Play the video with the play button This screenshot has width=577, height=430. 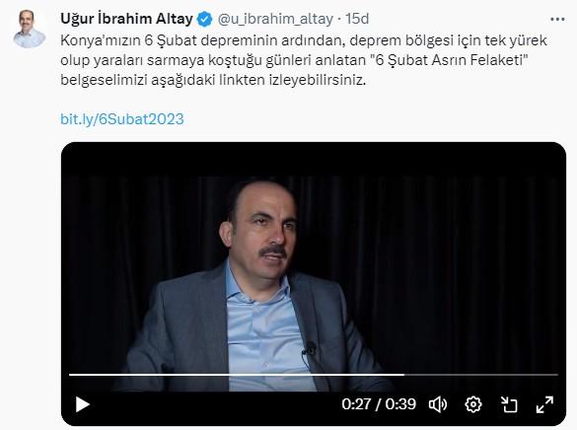click(x=83, y=404)
